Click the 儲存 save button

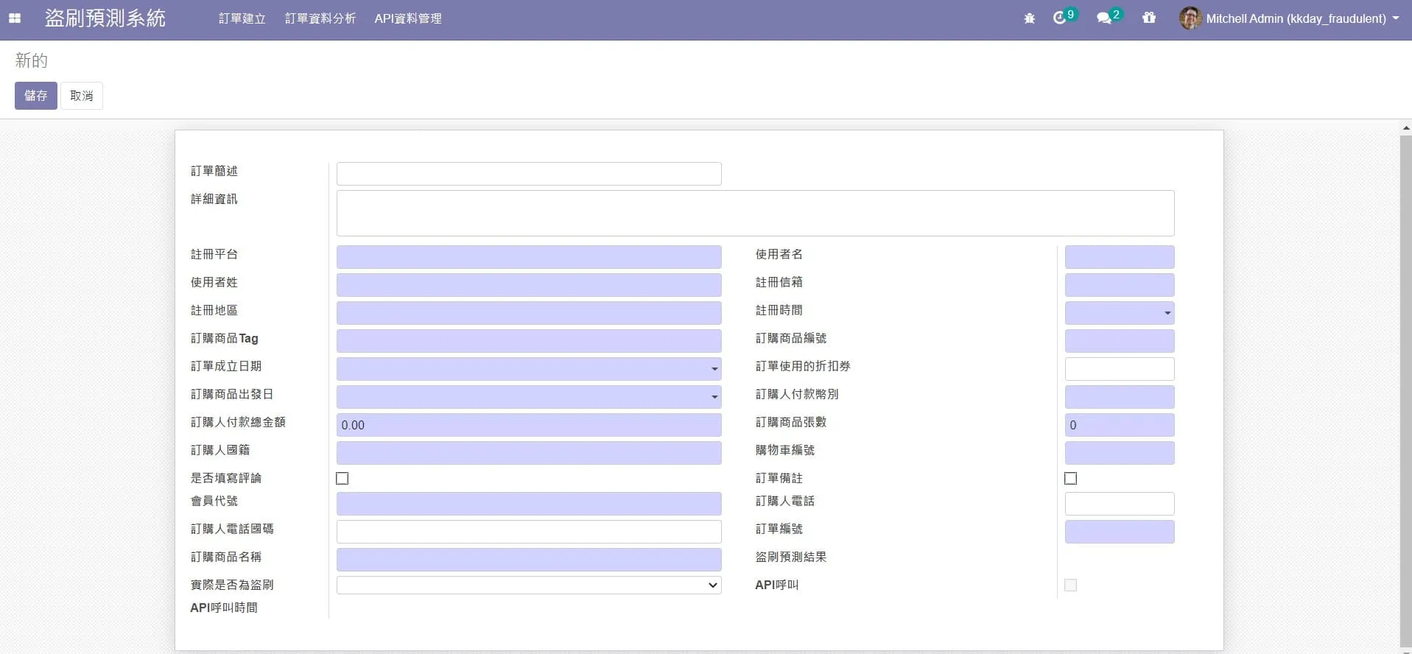pos(36,96)
